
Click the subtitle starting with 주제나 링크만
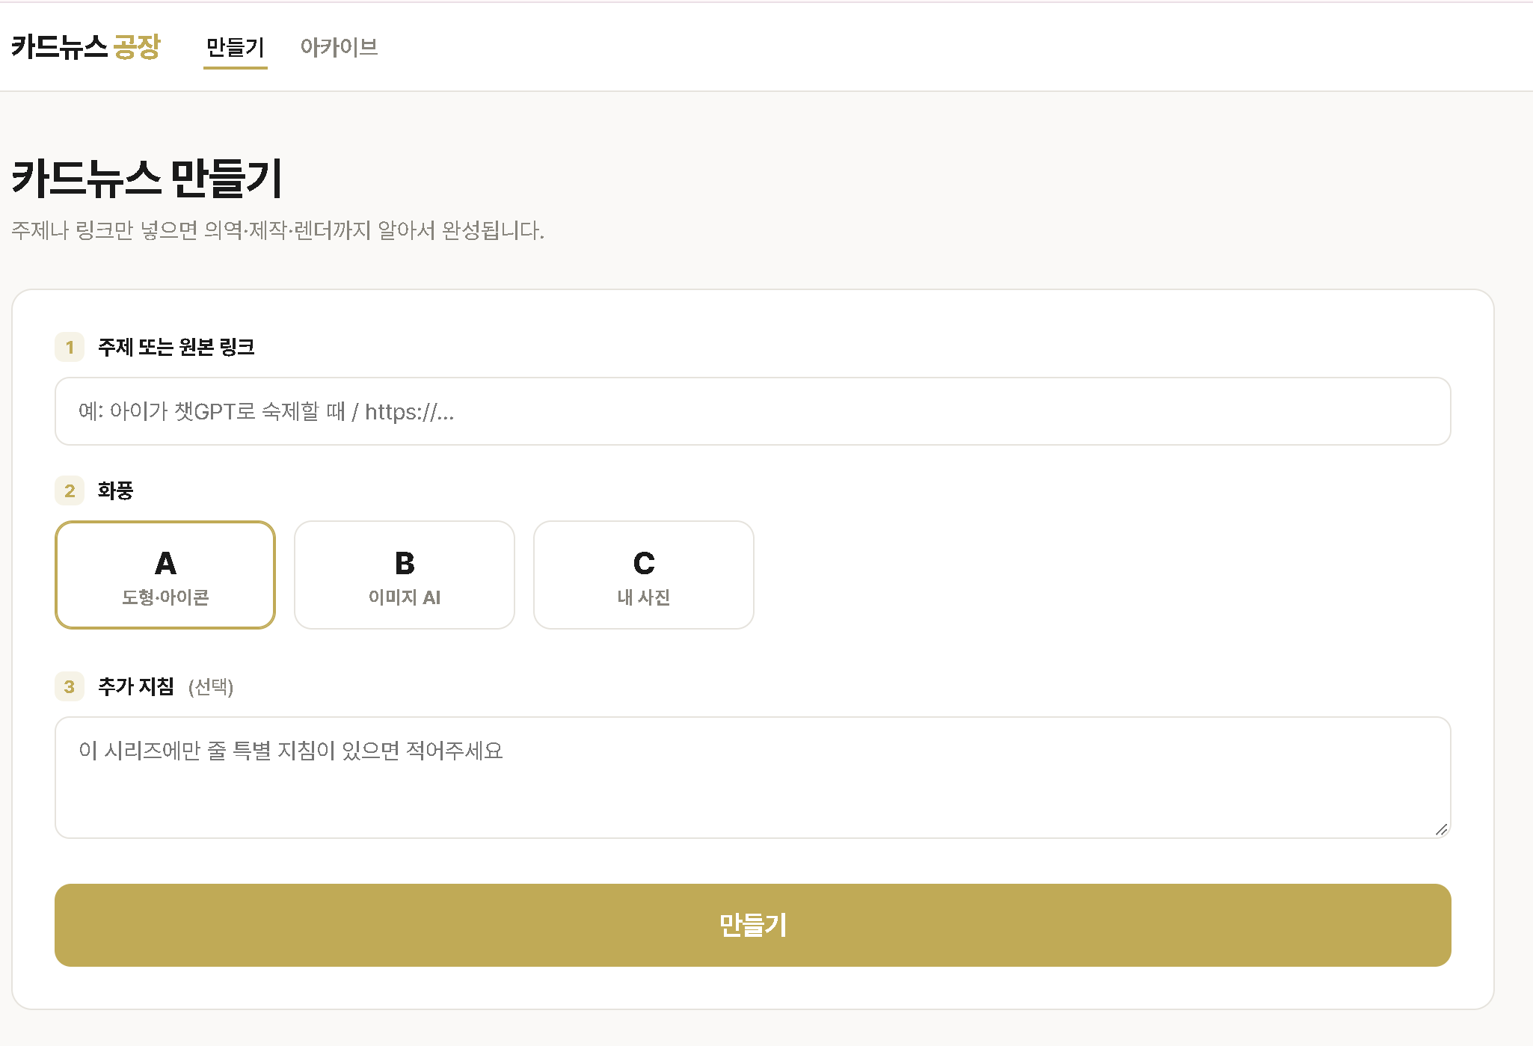[277, 230]
